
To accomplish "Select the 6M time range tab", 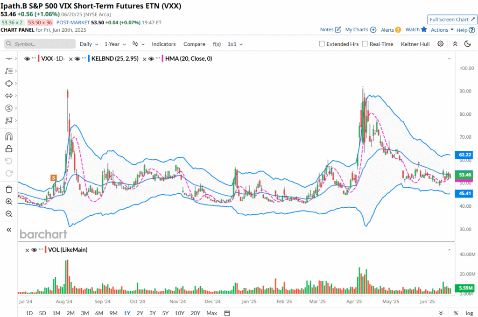I will [x=99, y=313].
